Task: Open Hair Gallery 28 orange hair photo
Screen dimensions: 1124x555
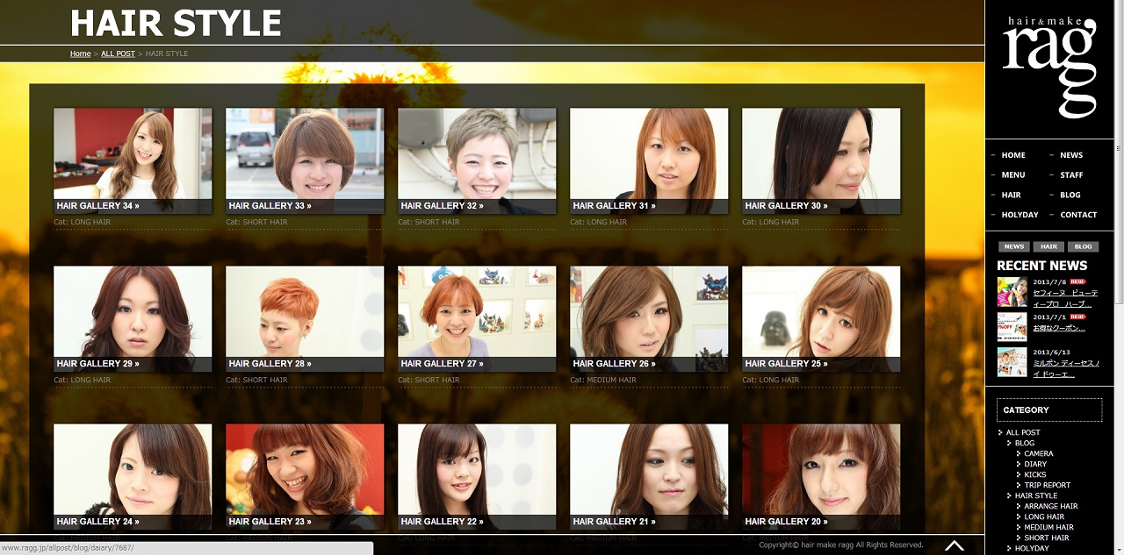Action: coord(305,311)
